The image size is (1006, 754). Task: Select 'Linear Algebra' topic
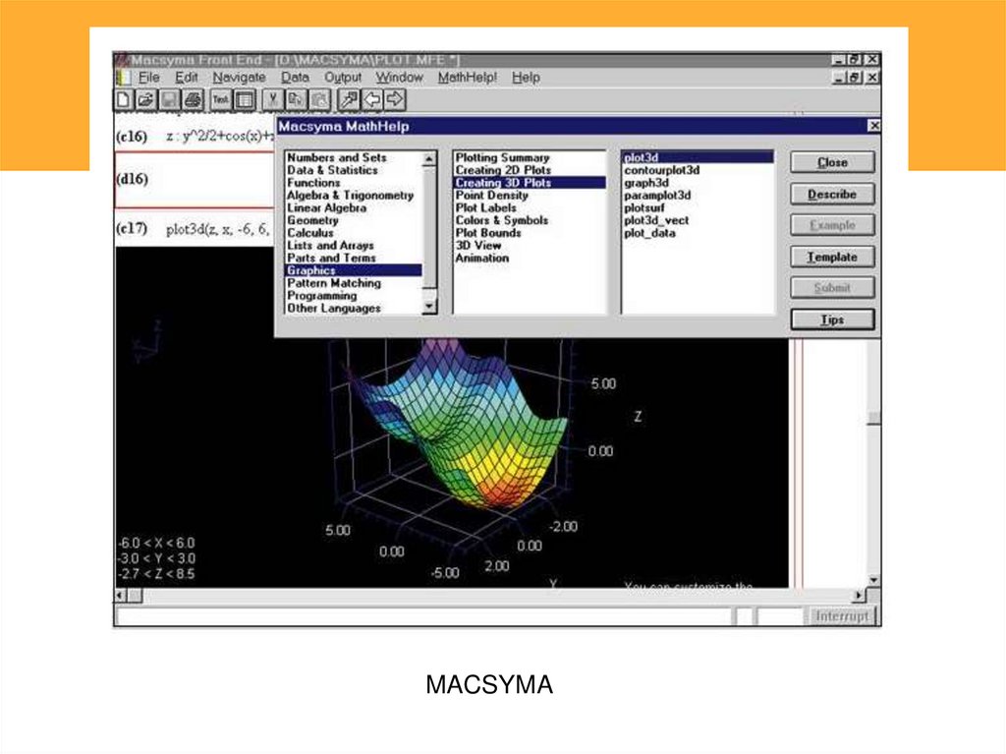(326, 207)
